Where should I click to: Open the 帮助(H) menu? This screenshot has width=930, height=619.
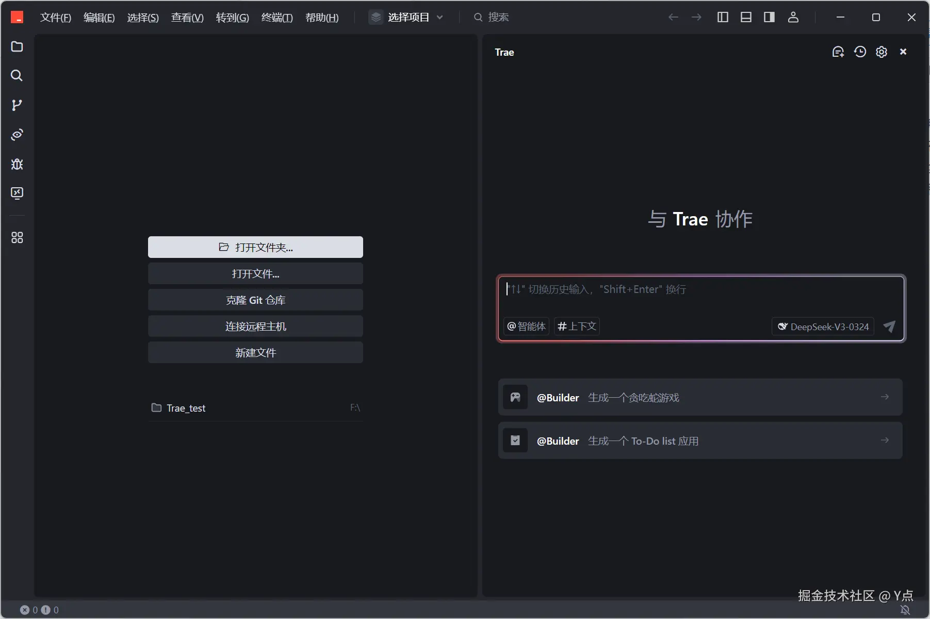click(322, 18)
